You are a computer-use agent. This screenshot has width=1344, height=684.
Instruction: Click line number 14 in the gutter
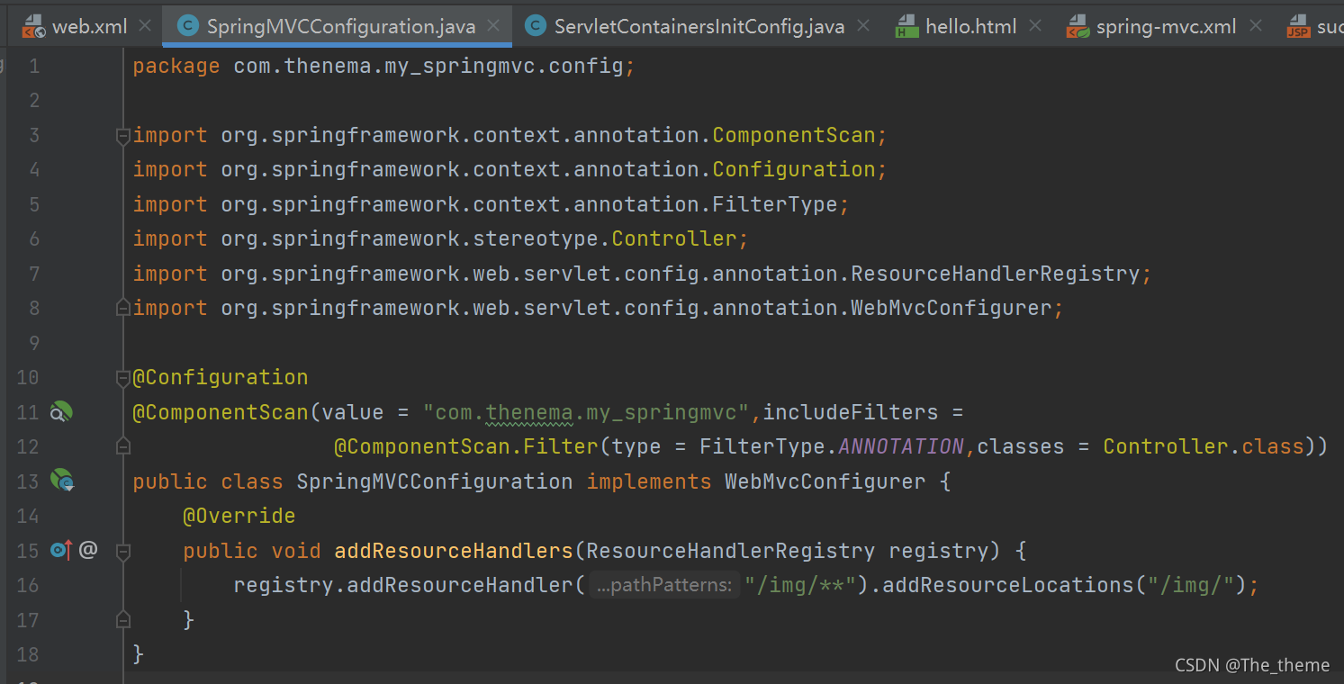[x=28, y=516]
